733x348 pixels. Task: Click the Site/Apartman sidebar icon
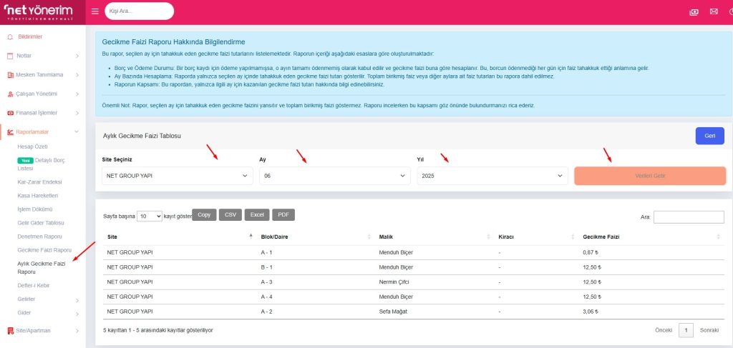9,330
